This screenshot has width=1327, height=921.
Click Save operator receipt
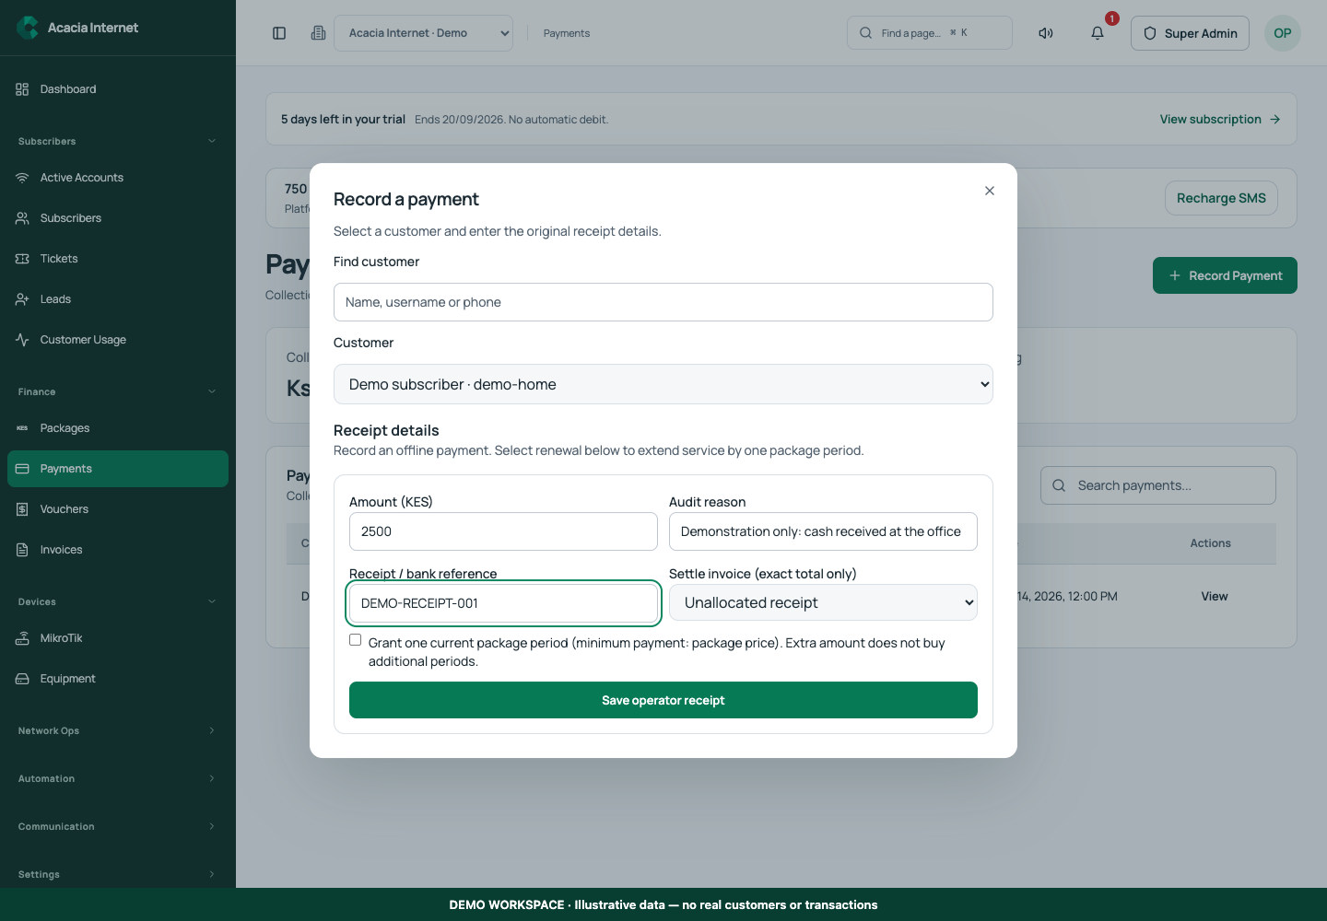(x=663, y=700)
